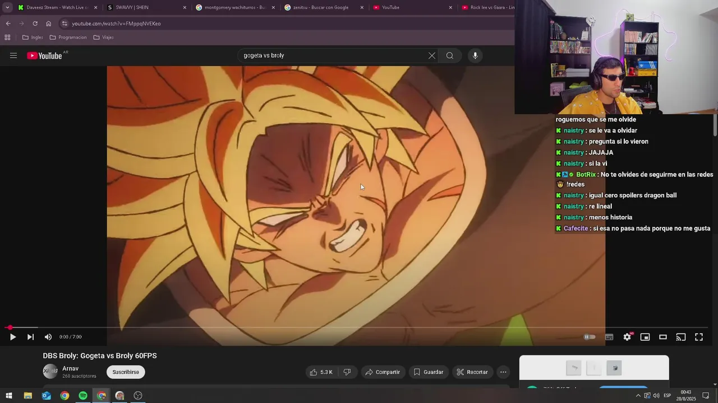Mute the video volume
The width and height of the screenshot is (718, 403).
click(48, 337)
